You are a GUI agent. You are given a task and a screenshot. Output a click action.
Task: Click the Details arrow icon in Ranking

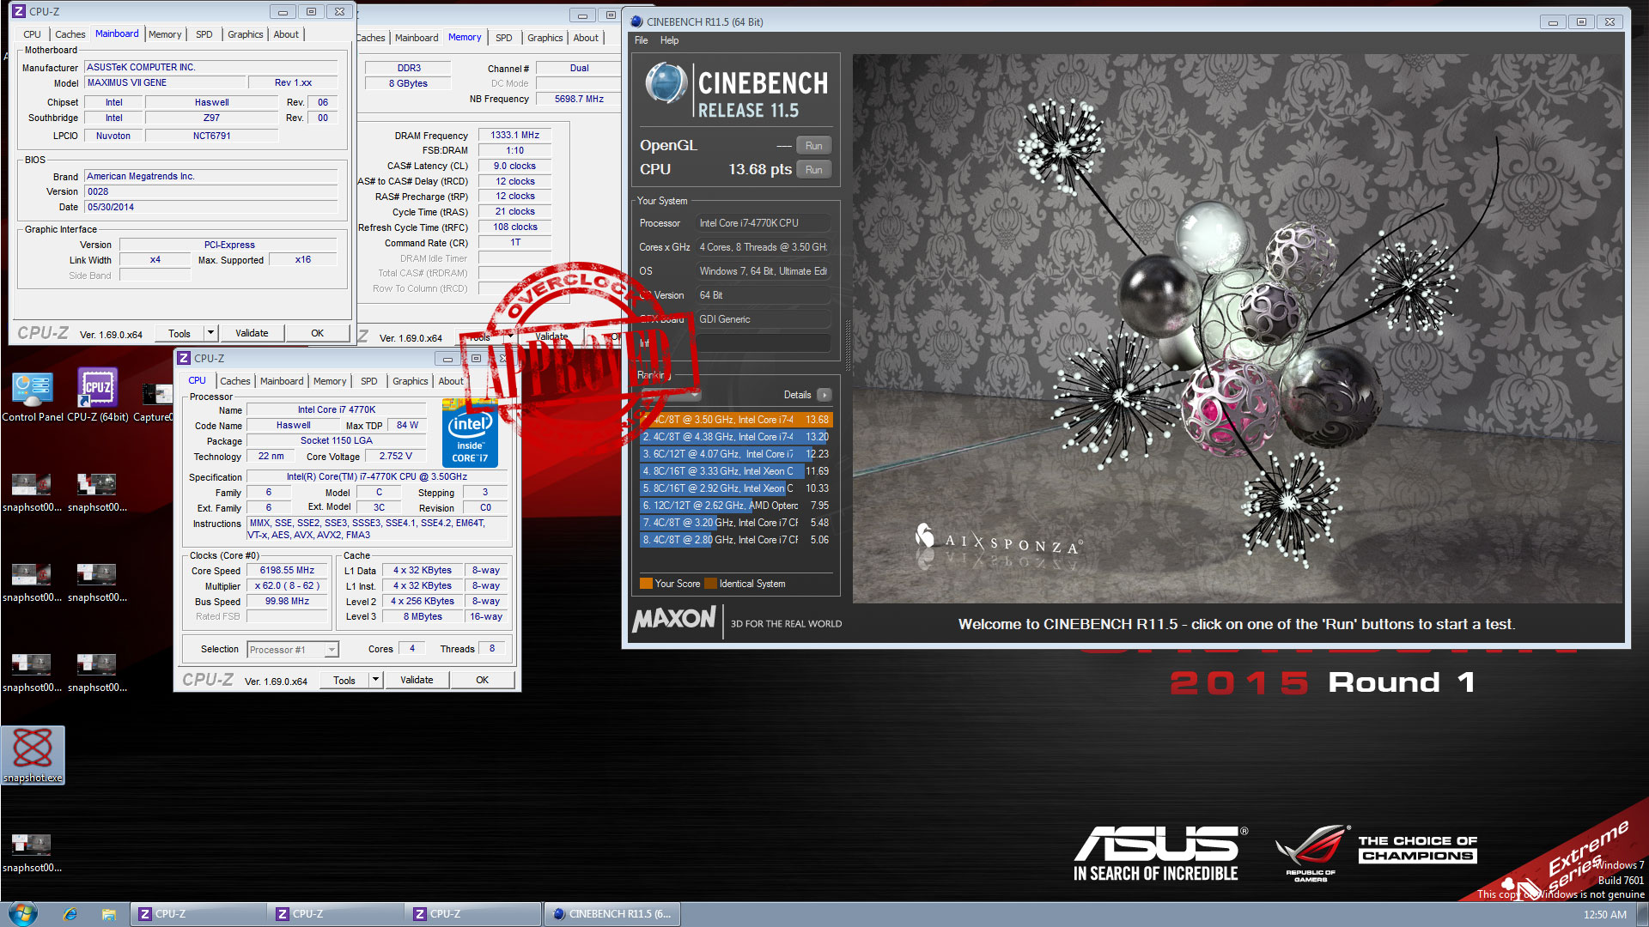click(x=824, y=395)
